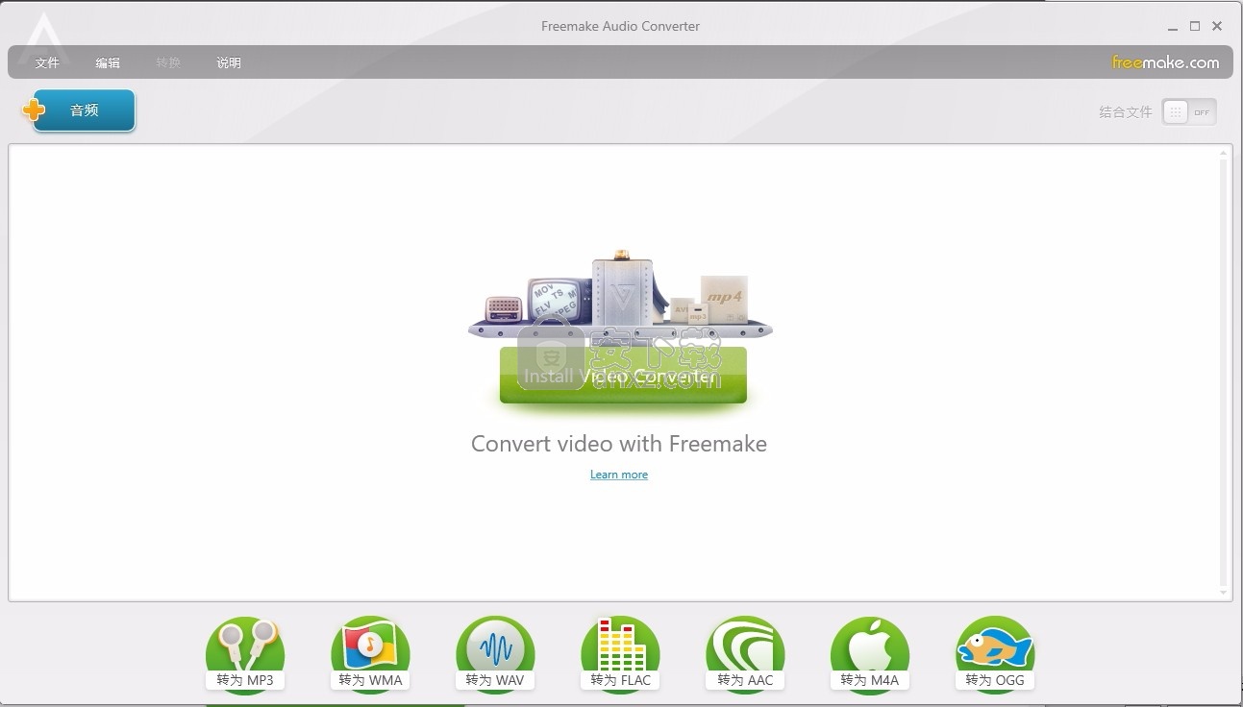Click the Convert video with Freemake text
This screenshot has width=1243, height=707.
click(x=619, y=444)
